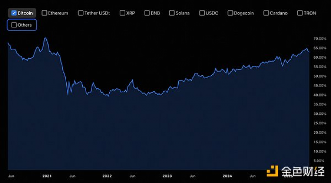The height and width of the screenshot is (183, 331).
Task: Check the XRP series box
Action: [122, 13]
